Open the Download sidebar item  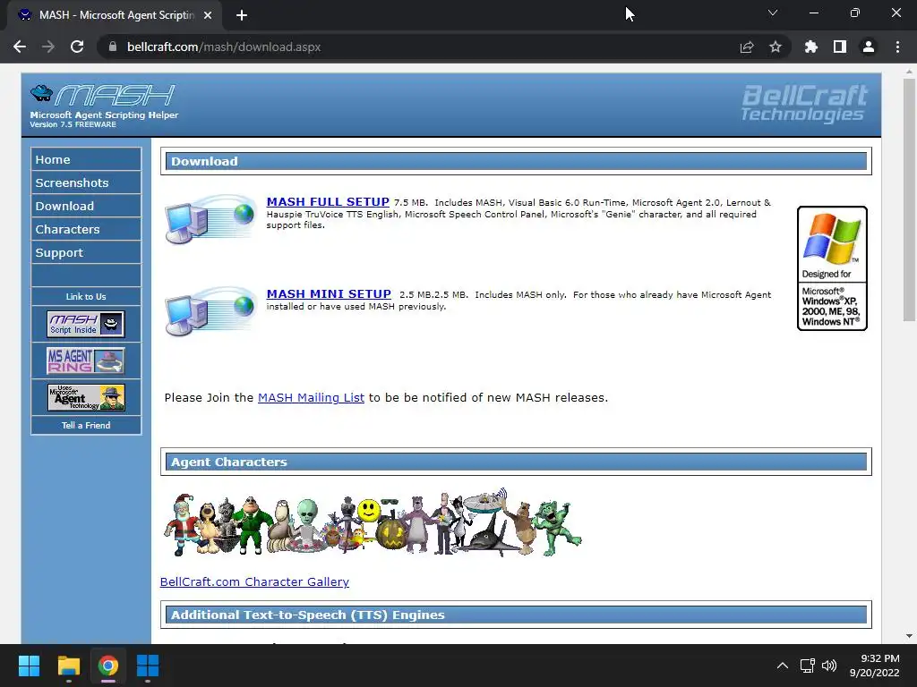tap(86, 207)
